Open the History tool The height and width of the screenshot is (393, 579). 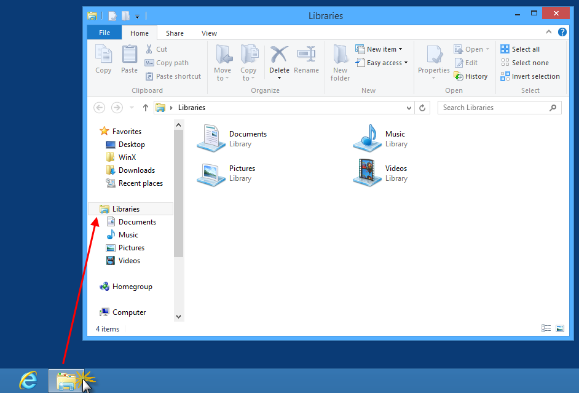click(x=471, y=76)
